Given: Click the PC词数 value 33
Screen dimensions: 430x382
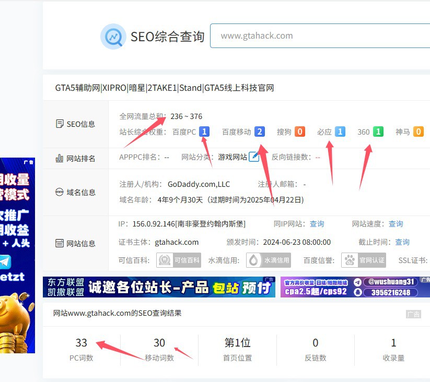Looking at the screenshot, I should click(81, 343).
